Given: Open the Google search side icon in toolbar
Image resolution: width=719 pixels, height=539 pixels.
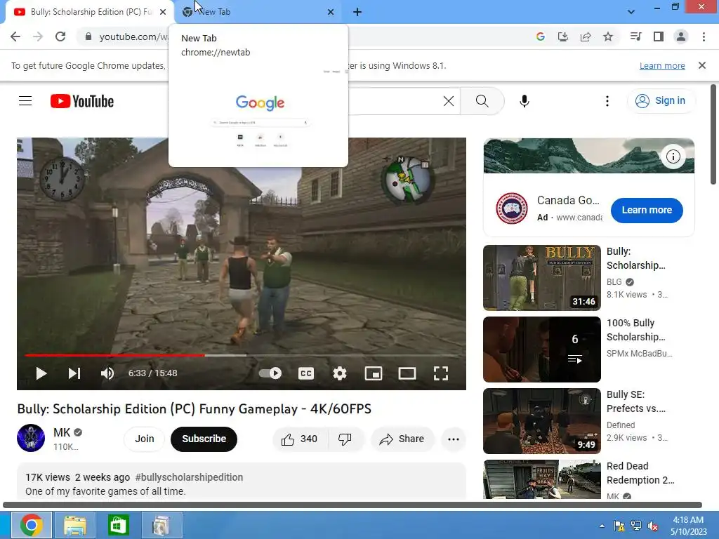Looking at the screenshot, I should coord(540,36).
